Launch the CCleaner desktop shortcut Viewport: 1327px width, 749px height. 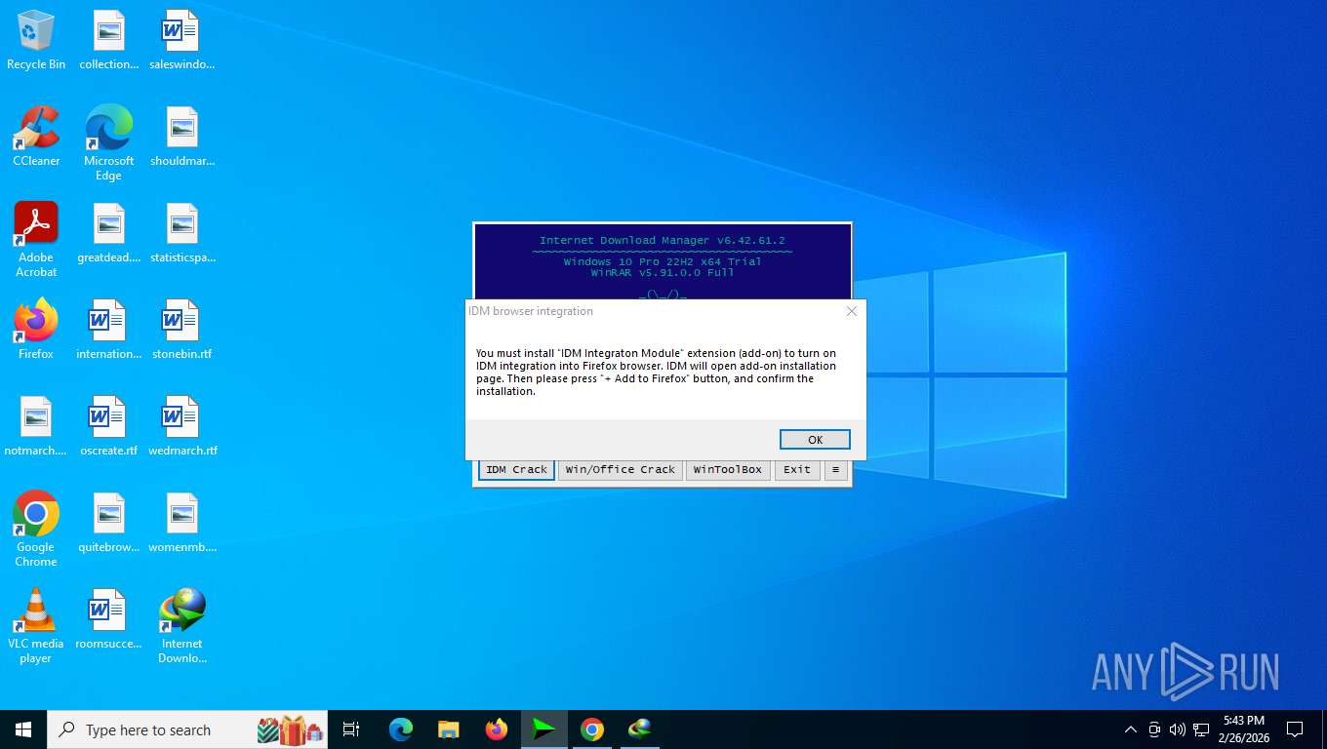[36, 137]
